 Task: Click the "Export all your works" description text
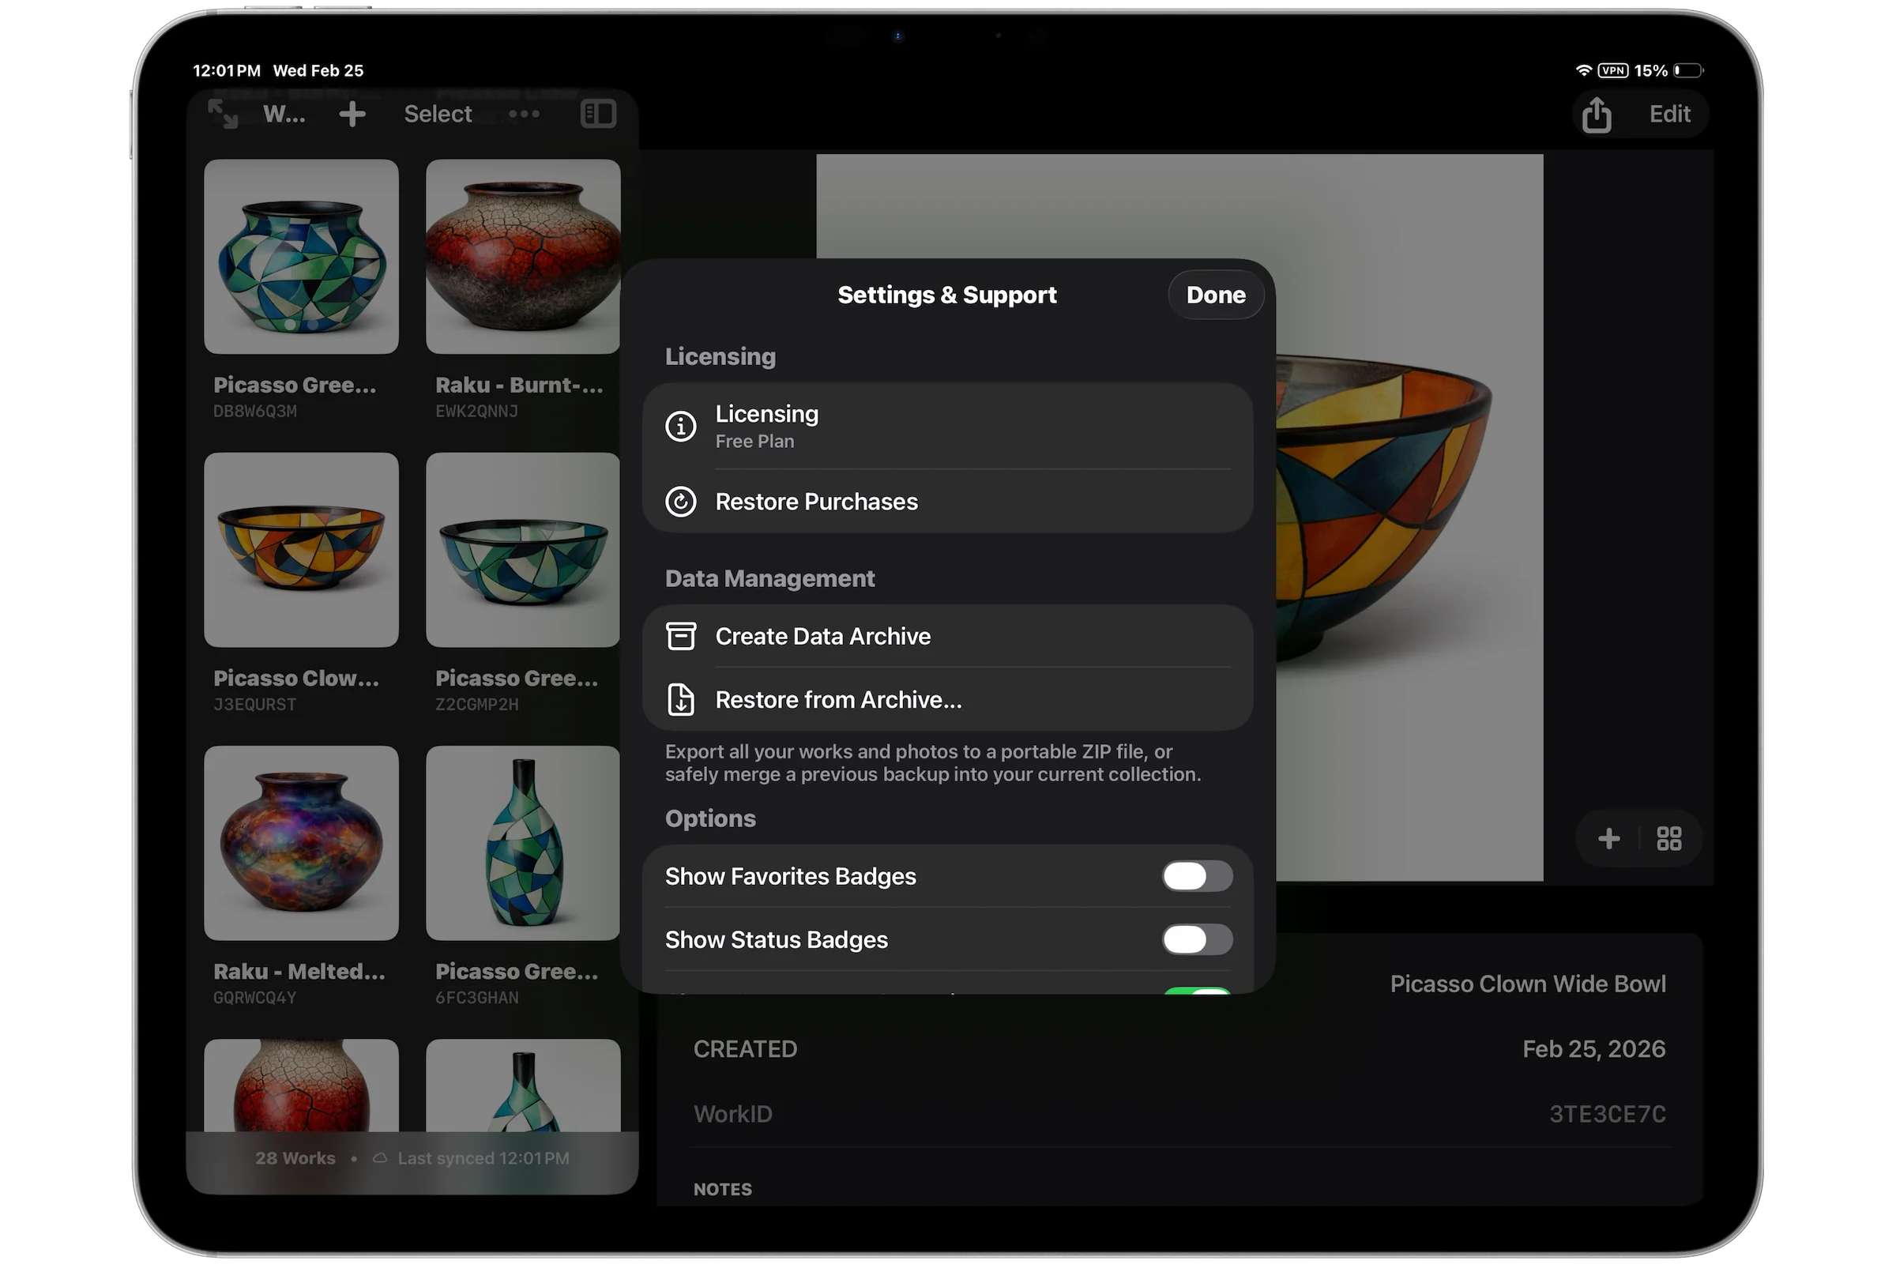click(934, 763)
